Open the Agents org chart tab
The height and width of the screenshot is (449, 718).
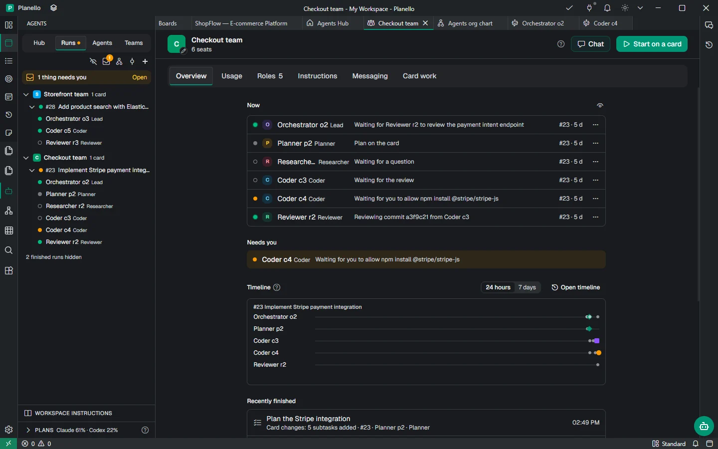coord(470,23)
